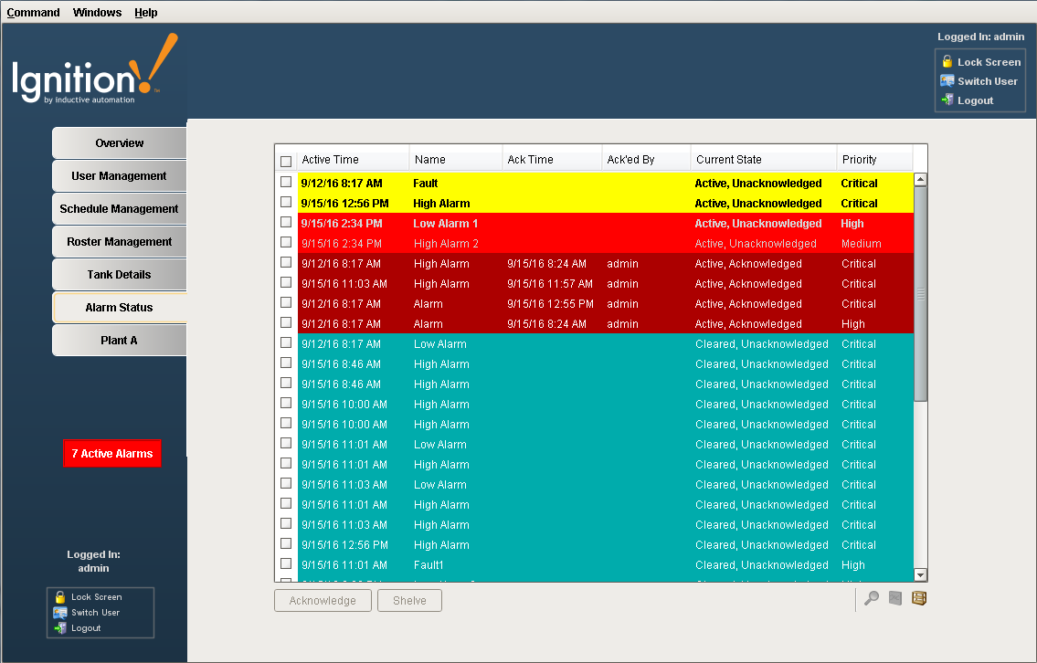Click the red 7 Active Alarms indicator
This screenshot has width=1037, height=663.
click(x=111, y=454)
